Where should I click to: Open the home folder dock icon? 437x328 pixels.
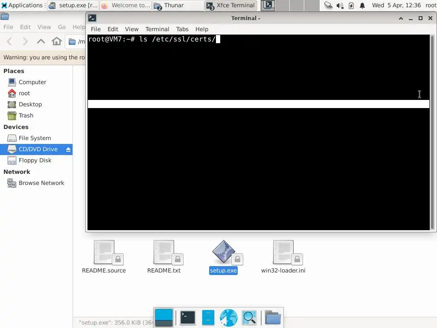(x=273, y=317)
